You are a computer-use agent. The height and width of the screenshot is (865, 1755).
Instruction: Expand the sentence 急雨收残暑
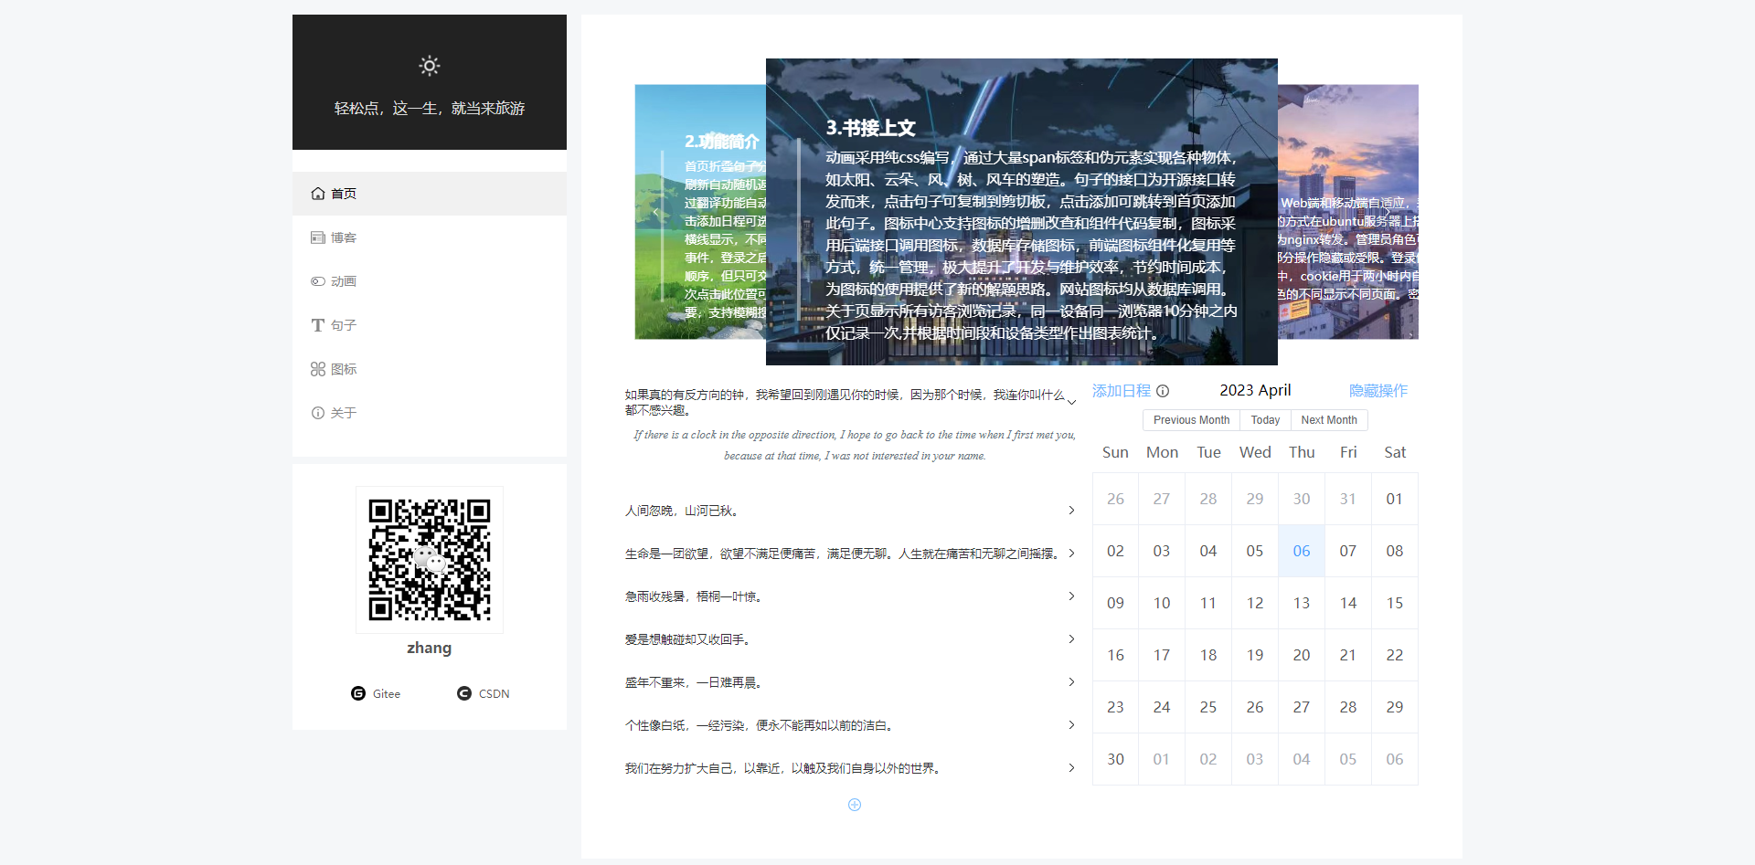(x=850, y=596)
